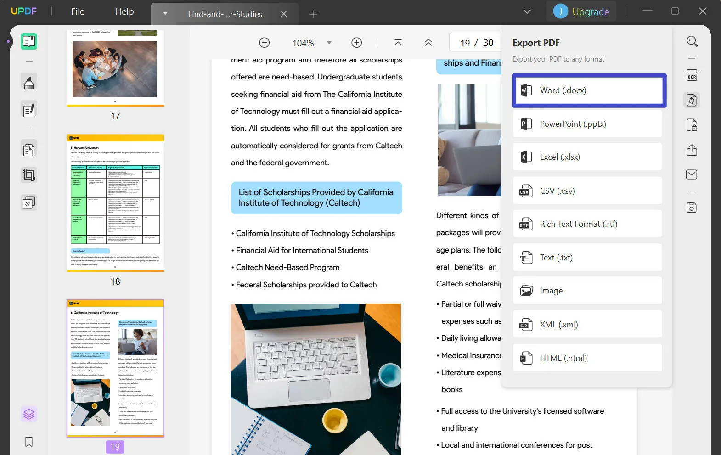The height and width of the screenshot is (455, 721).
Task: Click the UPDF logo
Action: pyautogui.click(x=23, y=11)
